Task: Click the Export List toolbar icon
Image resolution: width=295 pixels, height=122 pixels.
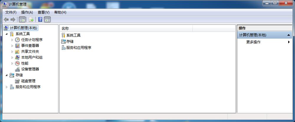Action: [31, 19]
